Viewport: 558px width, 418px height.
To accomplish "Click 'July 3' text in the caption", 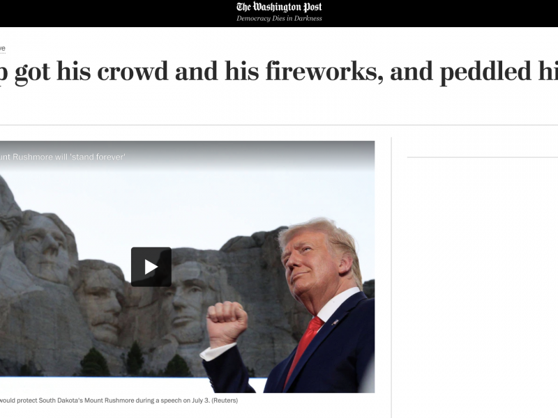I will (200, 400).
